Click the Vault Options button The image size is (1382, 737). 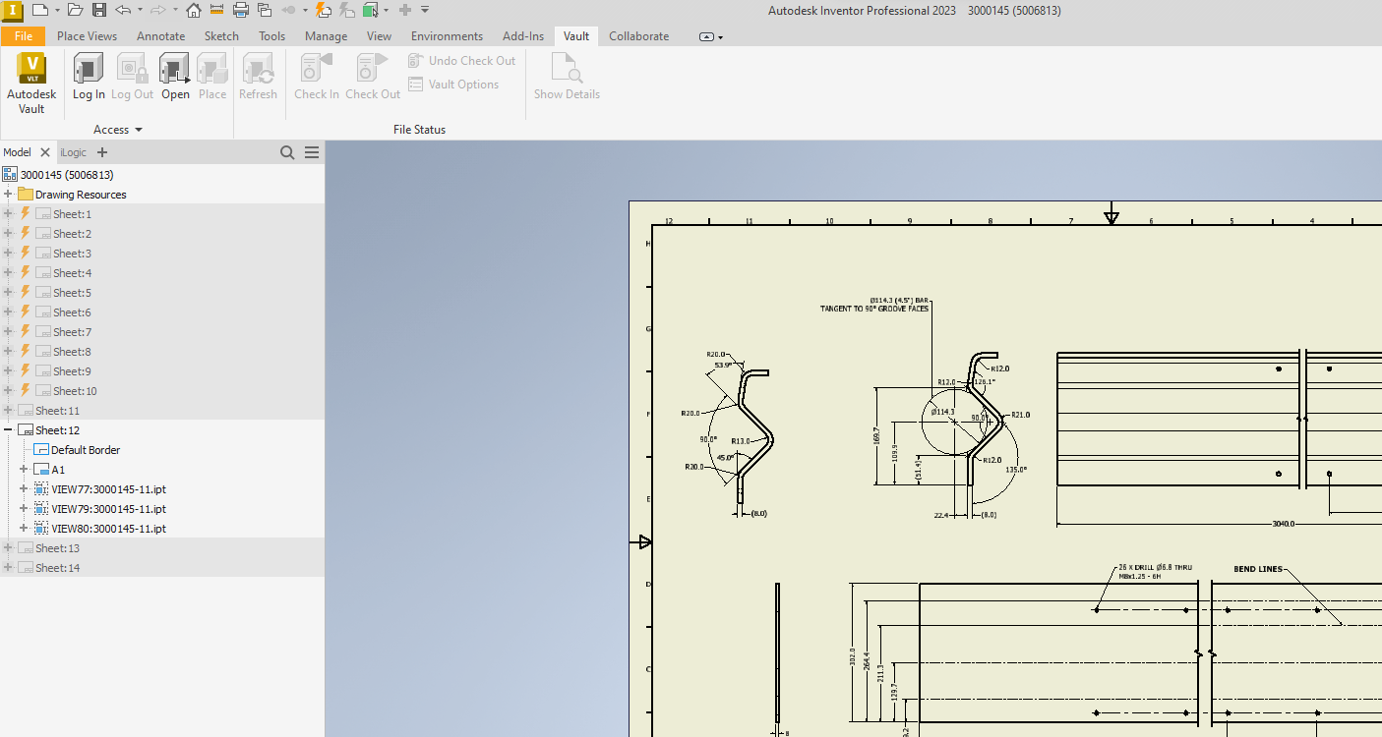(453, 85)
